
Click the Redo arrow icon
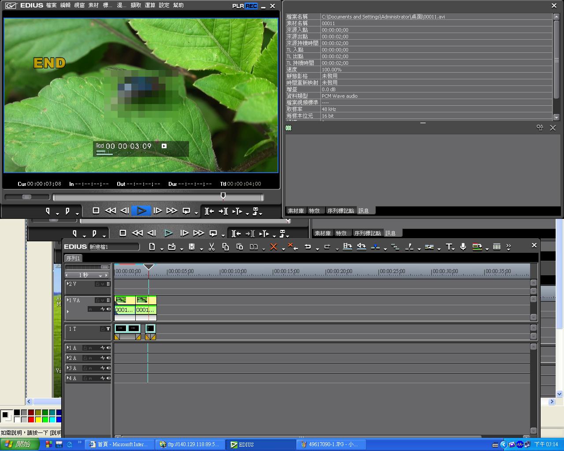[x=327, y=247]
